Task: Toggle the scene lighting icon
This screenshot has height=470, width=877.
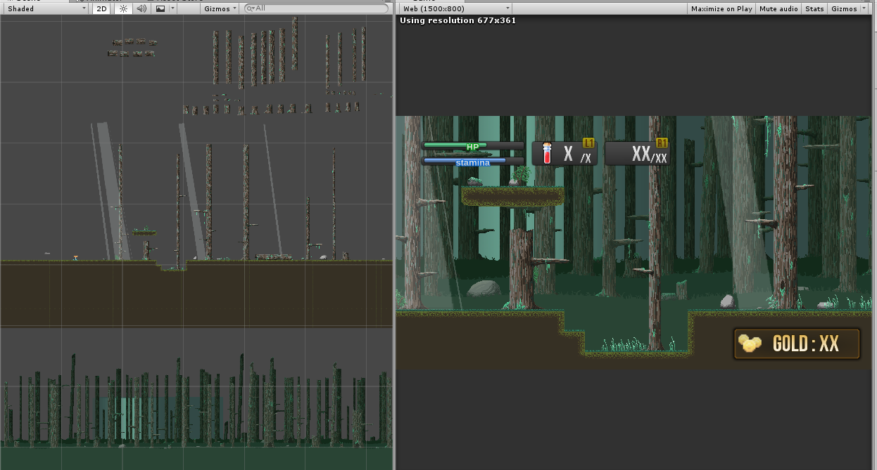Action: point(122,8)
